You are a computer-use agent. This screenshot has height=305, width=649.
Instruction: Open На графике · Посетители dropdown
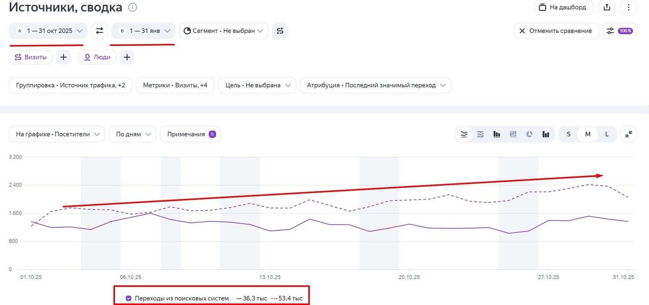57,134
